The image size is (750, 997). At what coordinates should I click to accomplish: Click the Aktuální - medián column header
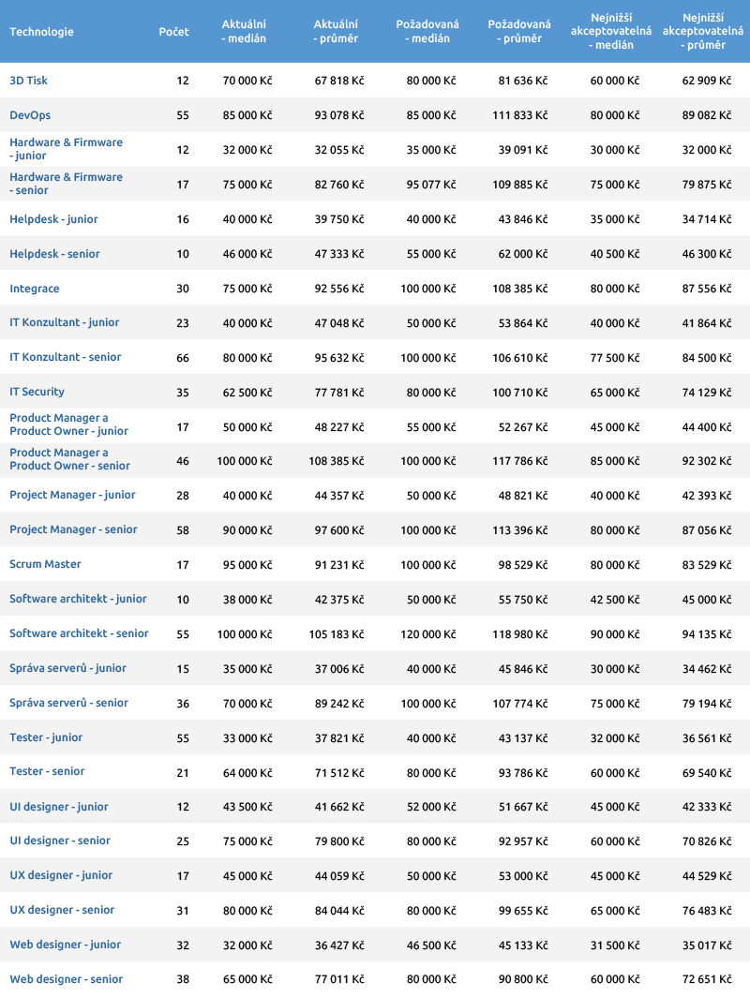click(x=244, y=31)
